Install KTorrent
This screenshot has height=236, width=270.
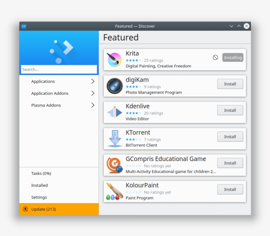(x=230, y=136)
